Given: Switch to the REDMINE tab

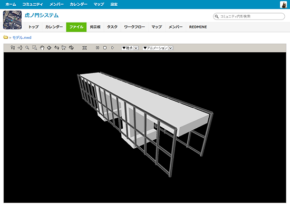Looking at the screenshot, I should 198,27.
